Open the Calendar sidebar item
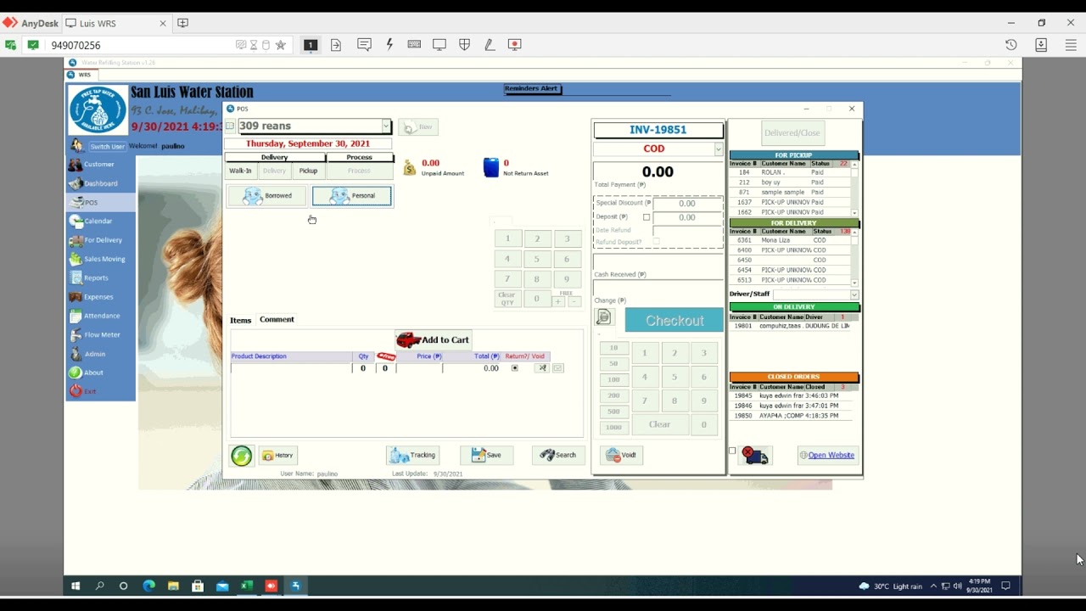 99,221
